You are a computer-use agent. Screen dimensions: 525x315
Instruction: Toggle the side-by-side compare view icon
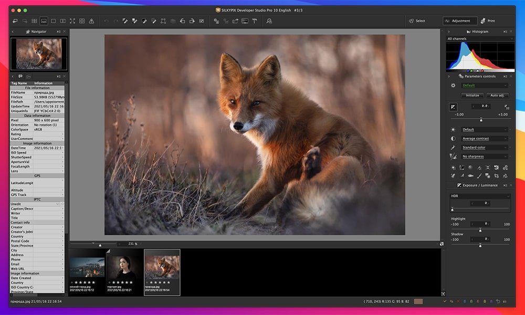62,21
